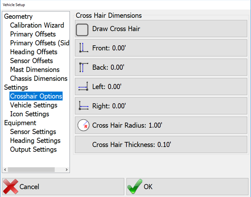Open Output Settings page

pyautogui.click(x=33, y=149)
